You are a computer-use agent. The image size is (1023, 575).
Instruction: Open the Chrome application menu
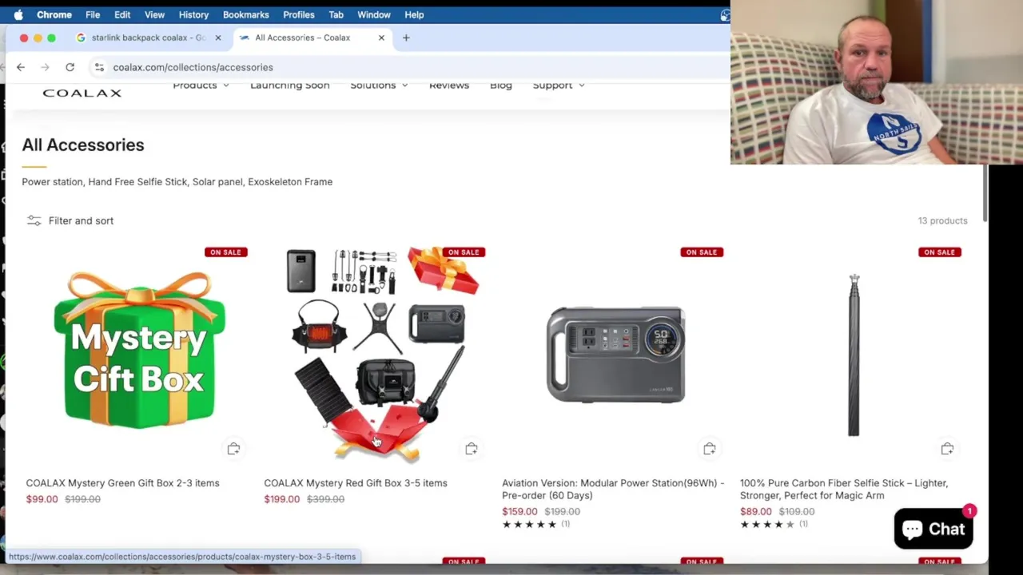54,14
